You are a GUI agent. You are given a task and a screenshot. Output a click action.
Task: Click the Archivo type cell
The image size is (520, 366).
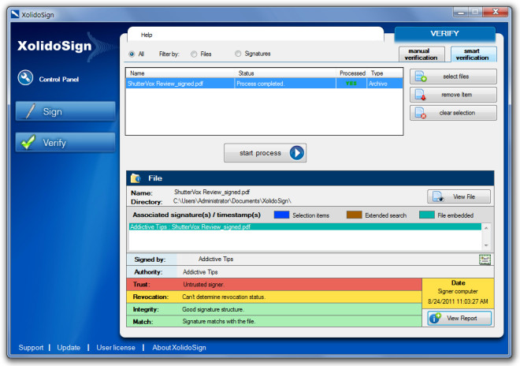coord(384,84)
